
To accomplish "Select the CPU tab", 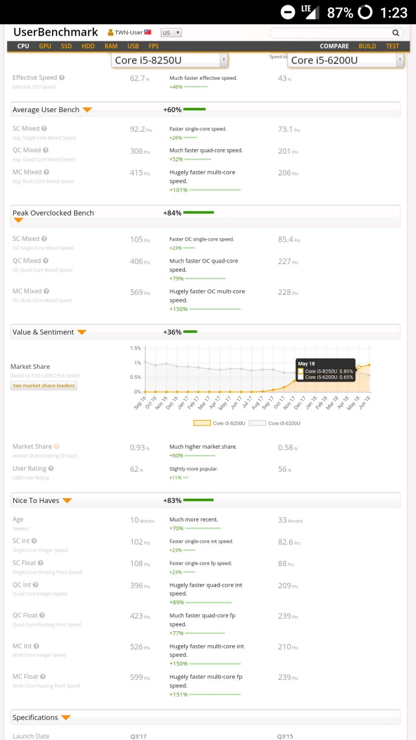I will (23, 46).
